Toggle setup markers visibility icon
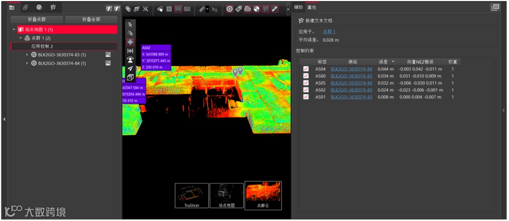 coord(230,9)
